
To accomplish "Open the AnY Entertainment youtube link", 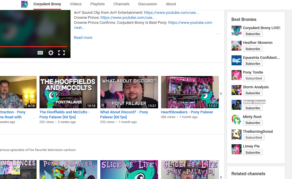I will pos(171,13).
